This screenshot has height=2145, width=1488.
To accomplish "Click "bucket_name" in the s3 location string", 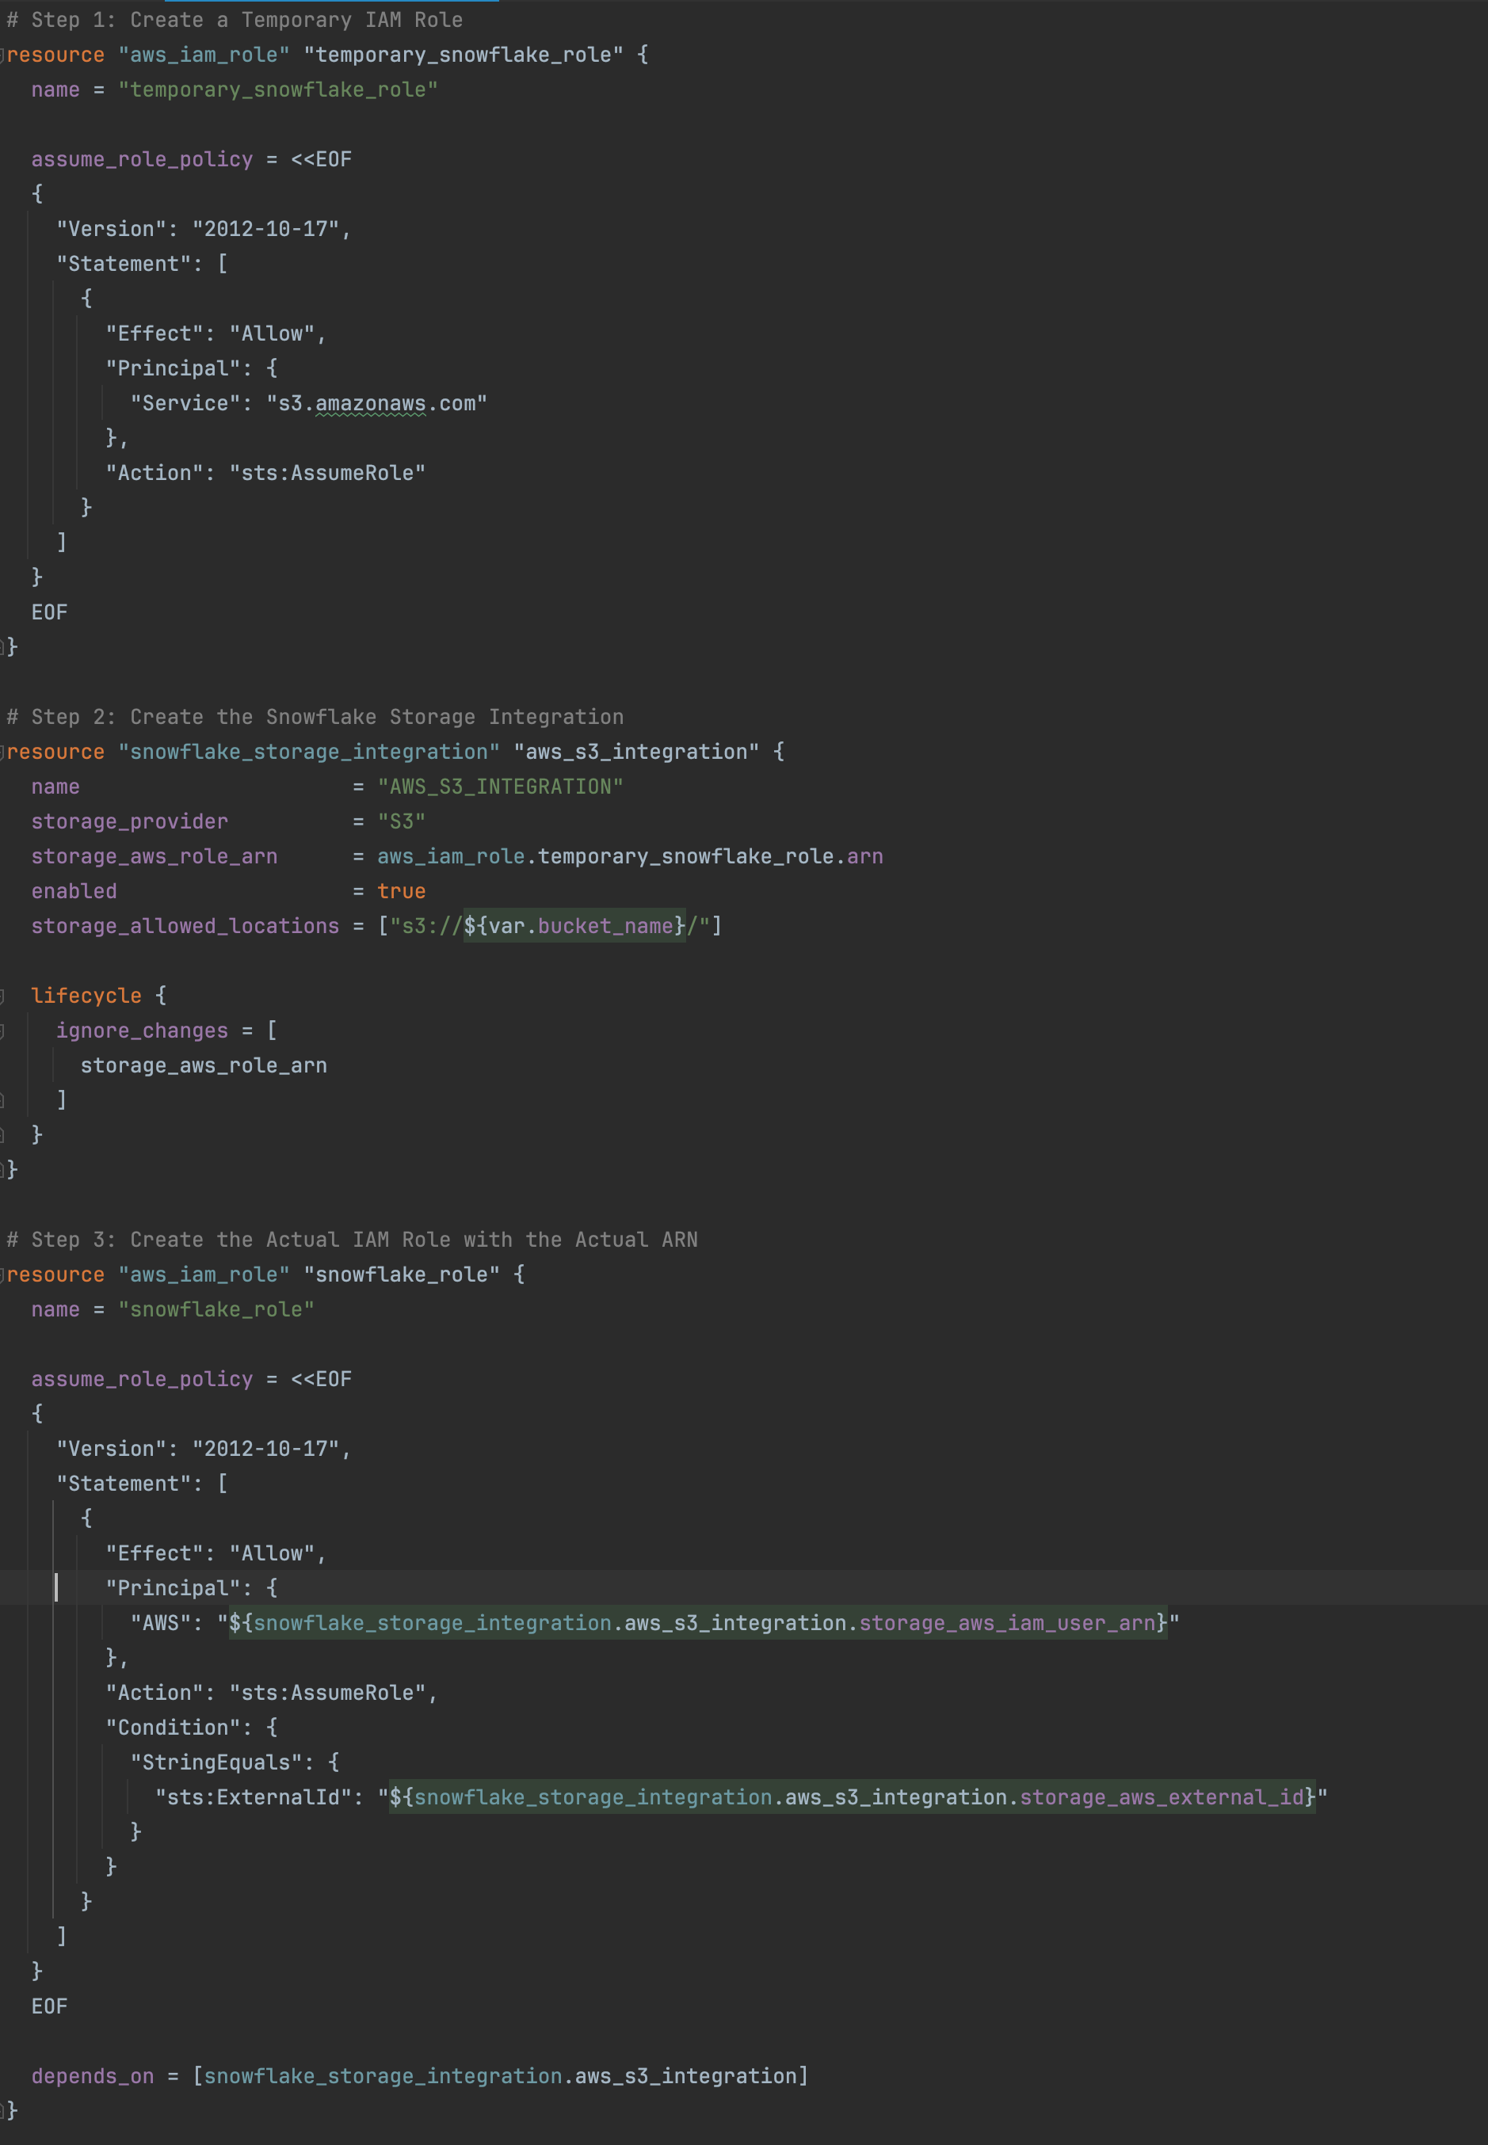I will 605,925.
